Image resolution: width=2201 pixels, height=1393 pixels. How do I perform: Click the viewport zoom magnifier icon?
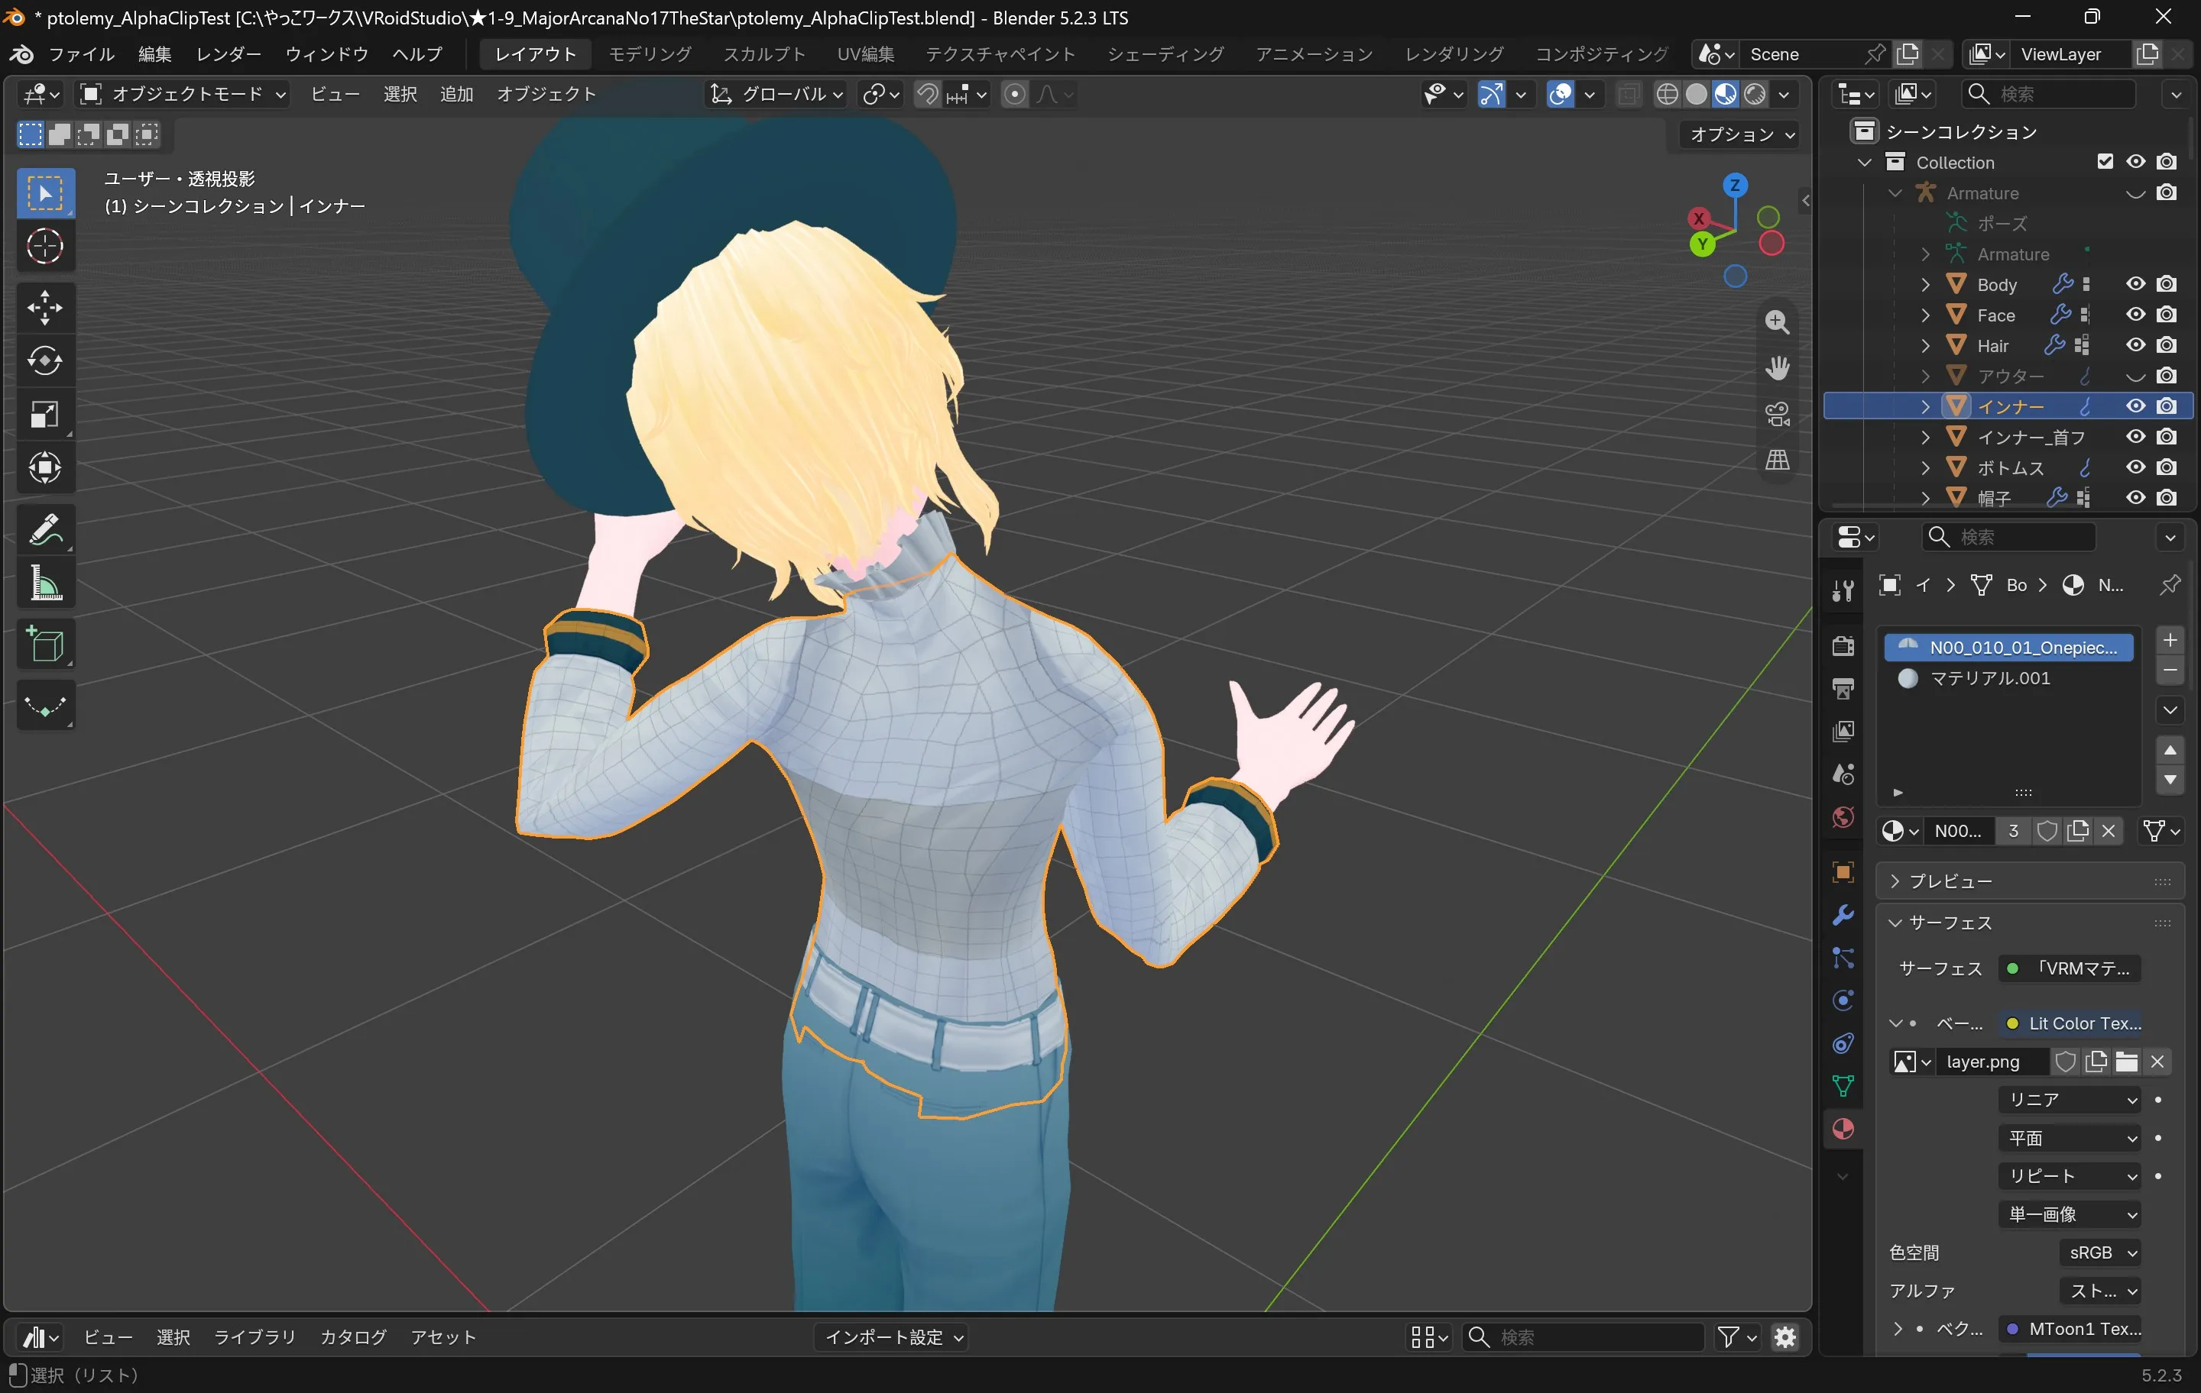pyautogui.click(x=1777, y=322)
